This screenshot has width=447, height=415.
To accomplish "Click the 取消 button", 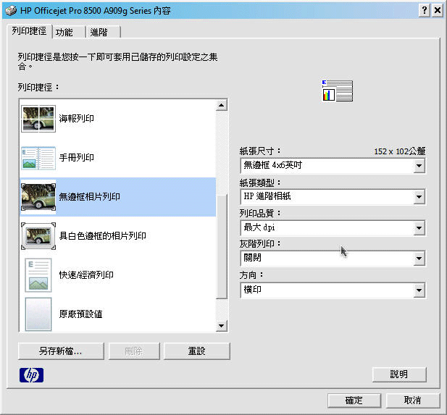I will coord(412,401).
